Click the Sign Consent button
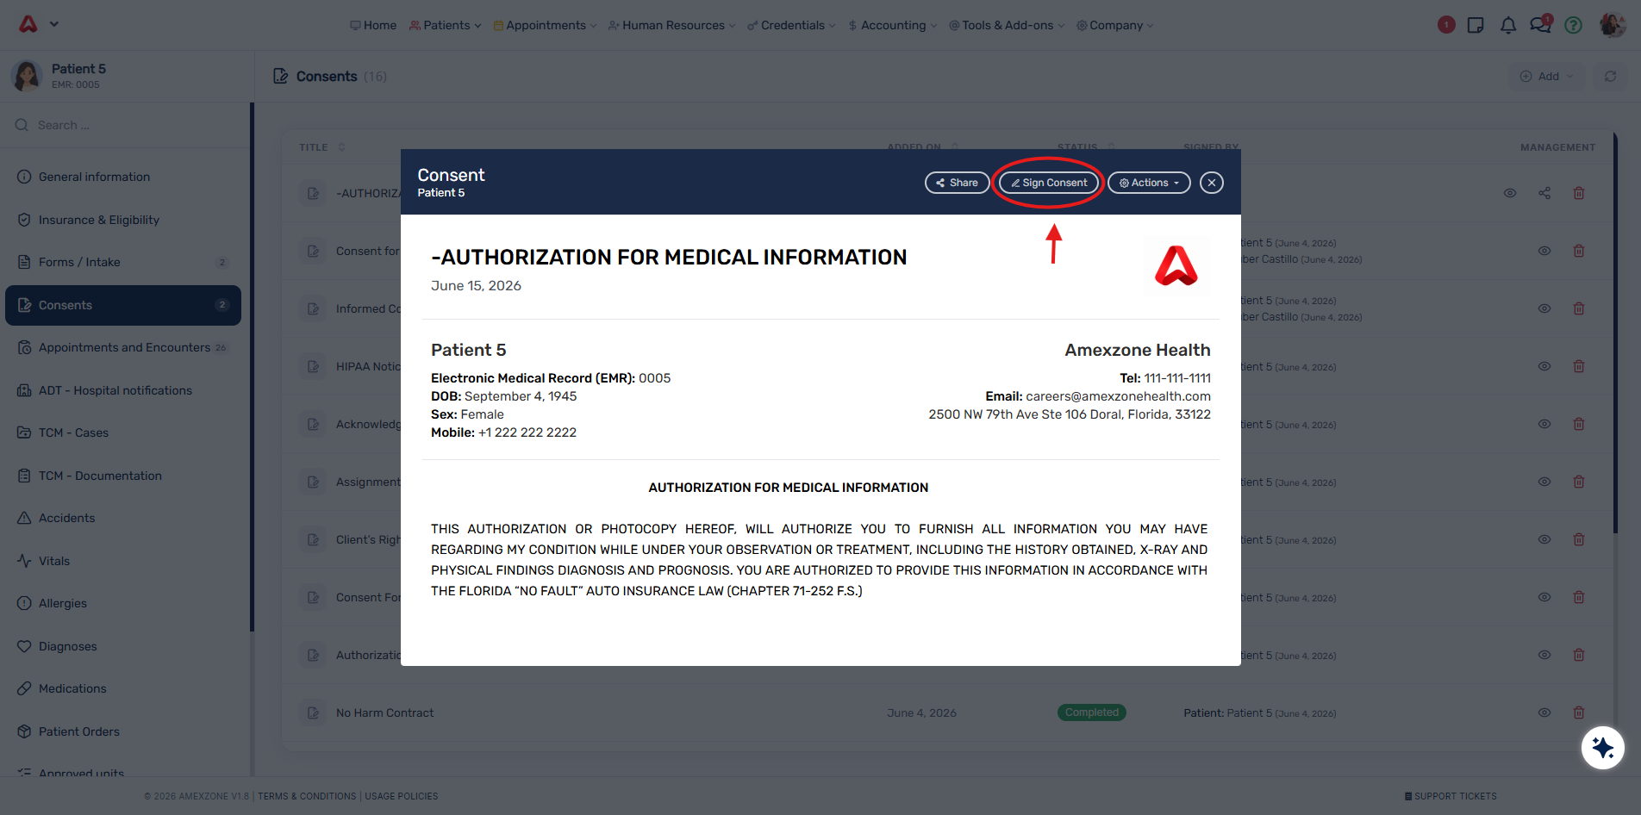 coord(1049,183)
